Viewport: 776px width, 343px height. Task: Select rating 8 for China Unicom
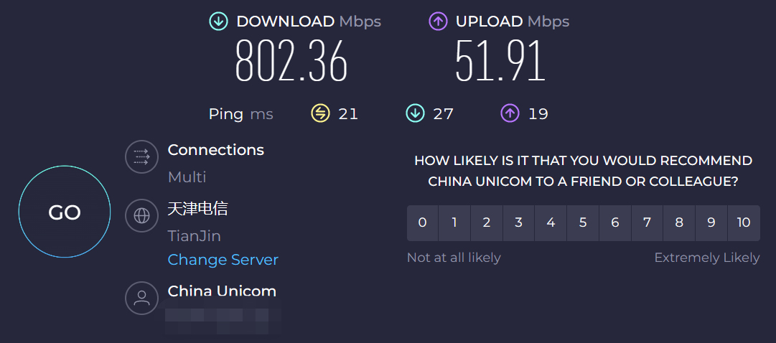pos(679,222)
